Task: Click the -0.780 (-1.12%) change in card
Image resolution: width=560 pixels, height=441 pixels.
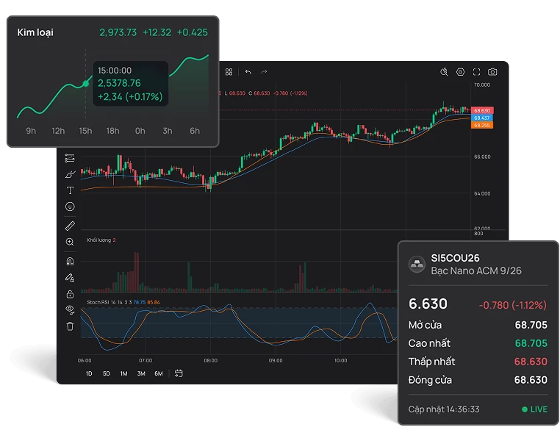Action: (513, 305)
